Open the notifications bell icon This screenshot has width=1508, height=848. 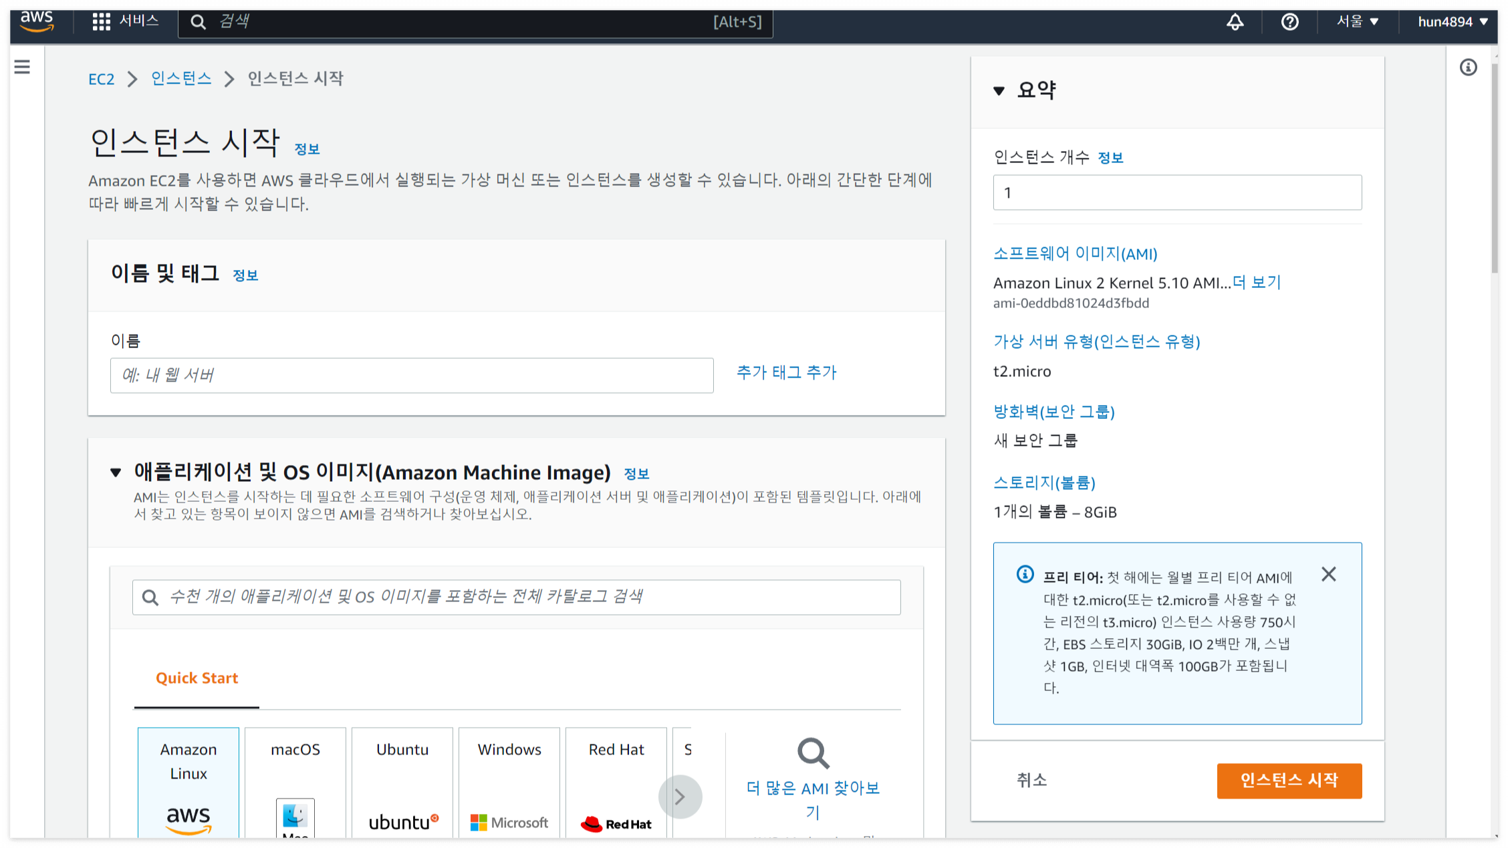point(1235,21)
